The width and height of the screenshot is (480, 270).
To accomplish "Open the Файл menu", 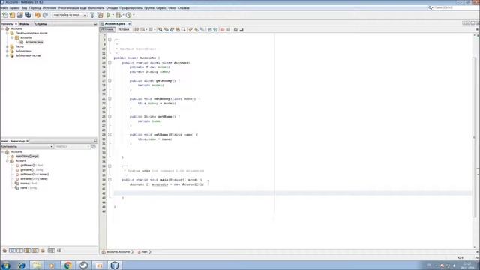I will pyautogui.click(x=4, y=8).
